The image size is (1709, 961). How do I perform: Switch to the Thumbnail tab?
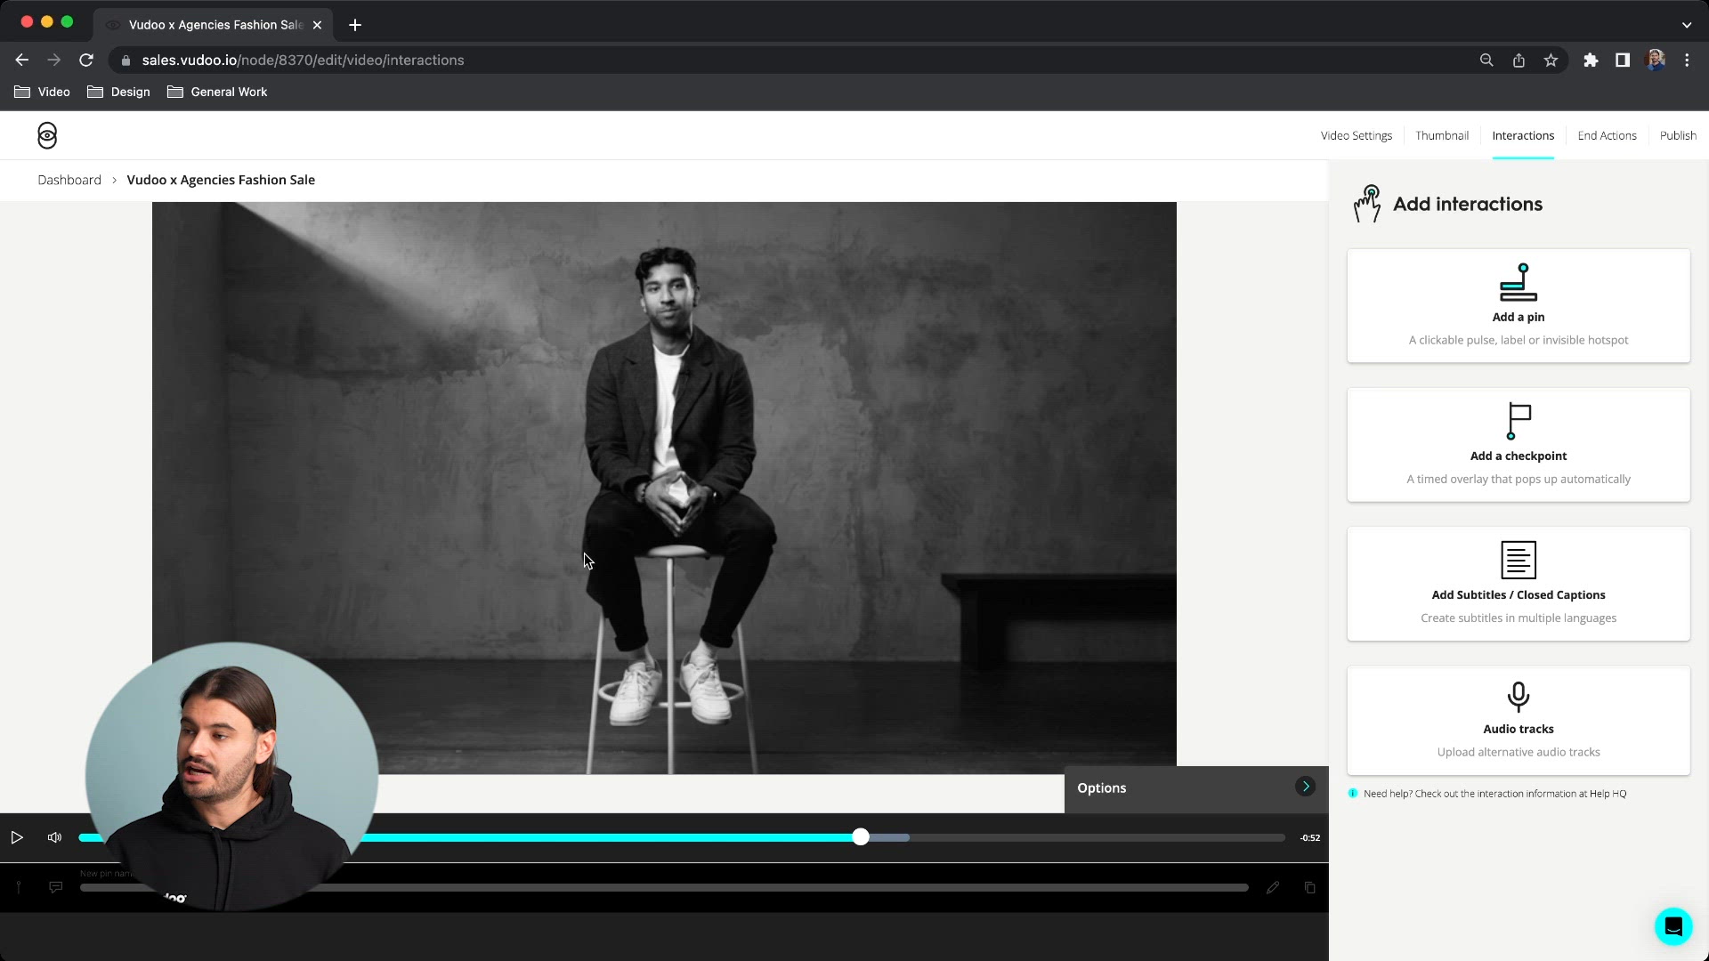coord(1442,135)
